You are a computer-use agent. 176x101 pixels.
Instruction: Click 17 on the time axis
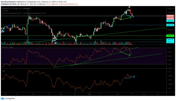click(132, 94)
